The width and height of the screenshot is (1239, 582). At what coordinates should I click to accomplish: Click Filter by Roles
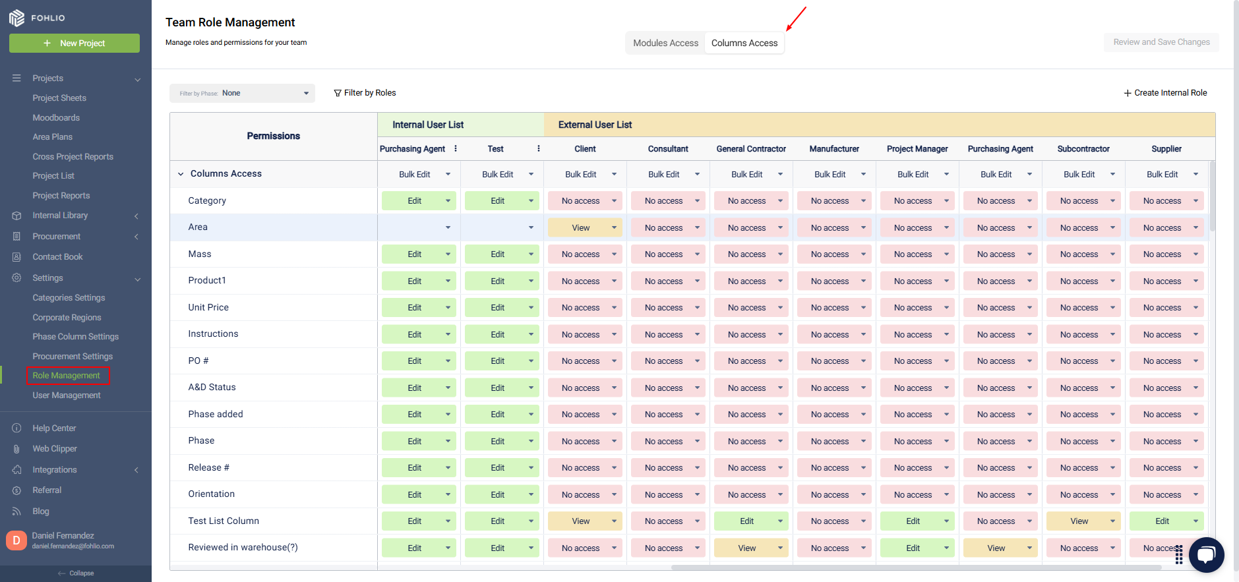click(x=365, y=93)
